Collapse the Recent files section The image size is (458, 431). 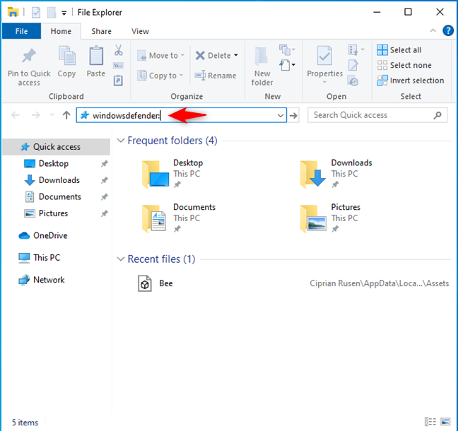121,259
